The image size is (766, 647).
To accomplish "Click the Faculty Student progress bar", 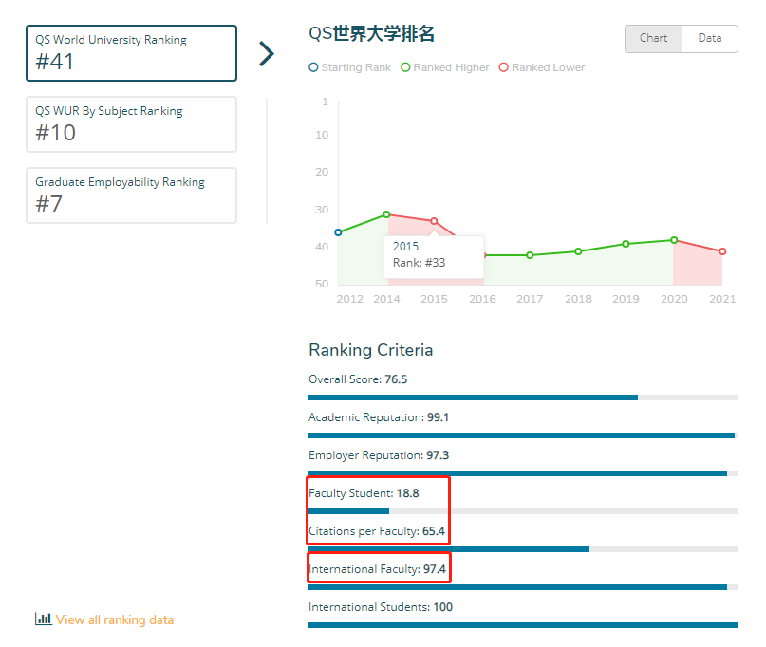I will [x=523, y=511].
